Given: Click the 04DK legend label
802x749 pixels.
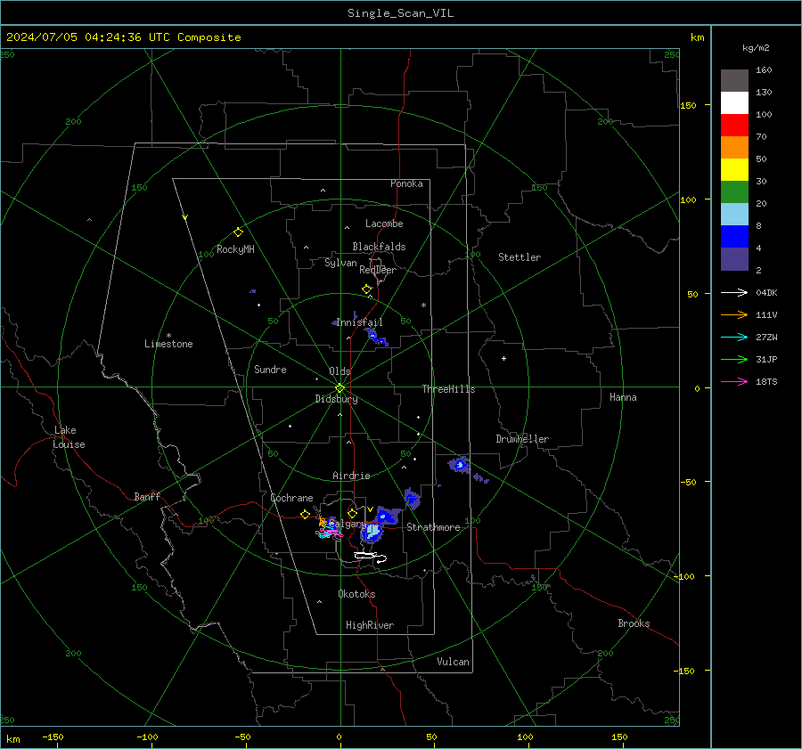Looking at the screenshot, I should (x=766, y=293).
